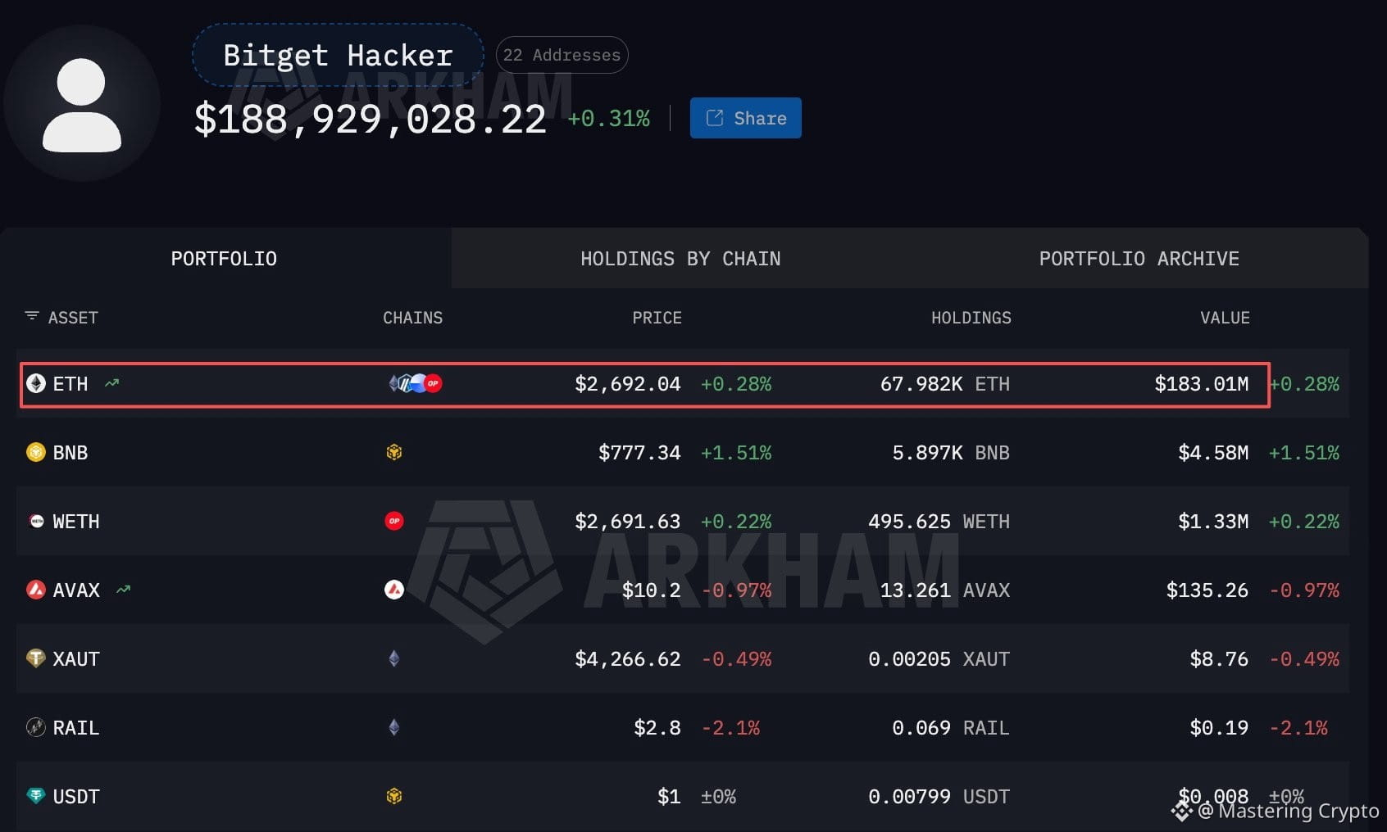The width and height of the screenshot is (1387, 832).
Task: Click the Share button
Action: tap(746, 118)
